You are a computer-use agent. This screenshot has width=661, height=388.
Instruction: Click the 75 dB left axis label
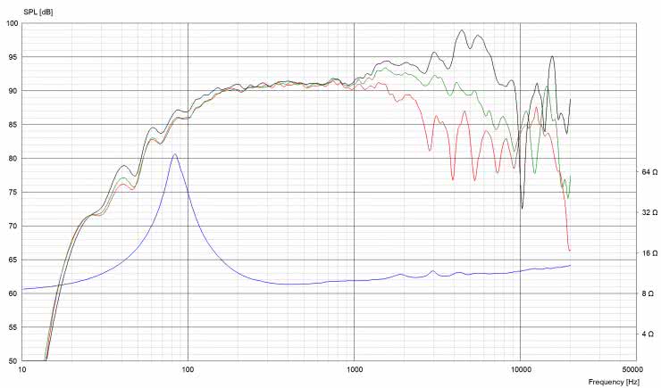tap(12, 192)
